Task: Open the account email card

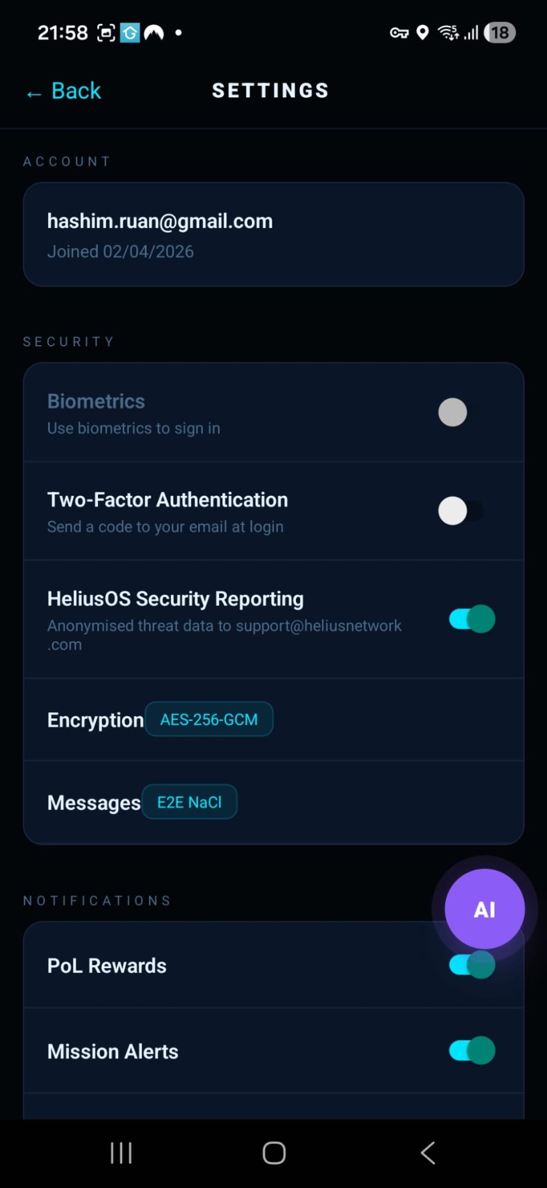Action: [x=273, y=235]
